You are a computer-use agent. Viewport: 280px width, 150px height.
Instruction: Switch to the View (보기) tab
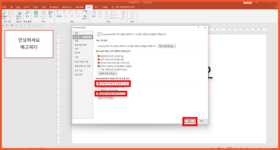96,7
